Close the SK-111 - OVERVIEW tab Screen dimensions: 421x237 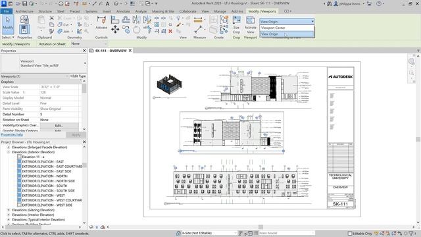pyautogui.click(x=130, y=51)
